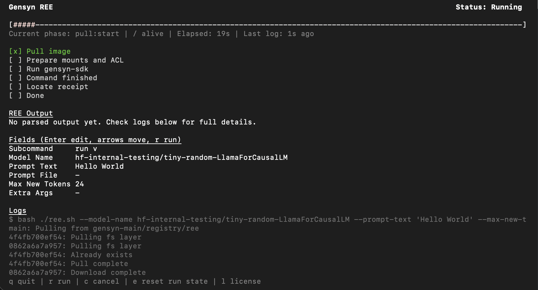Toggle the Prepare mounts and ACL checkbox
The width and height of the screenshot is (538, 290).
15,60
